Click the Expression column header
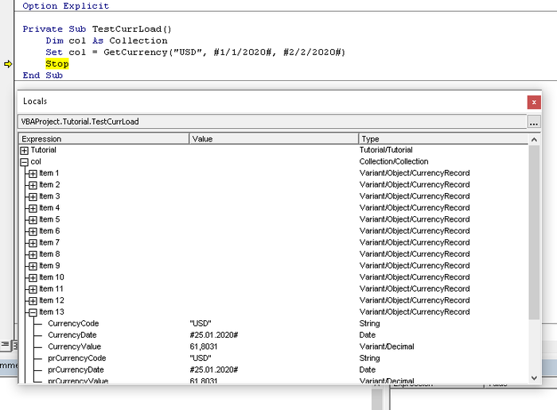 pyautogui.click(x=103, y=138)
